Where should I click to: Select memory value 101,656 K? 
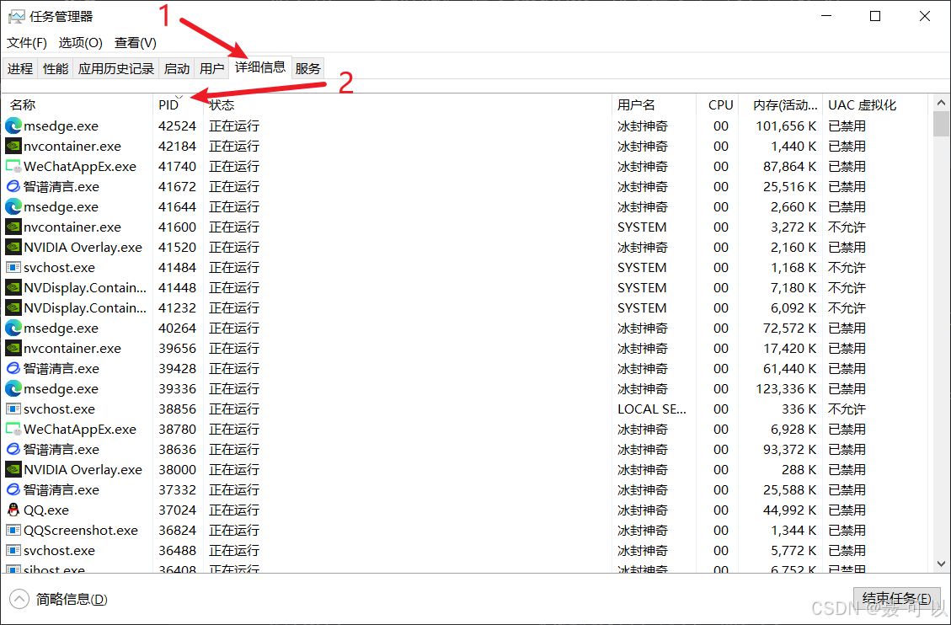tap(785, 126)
